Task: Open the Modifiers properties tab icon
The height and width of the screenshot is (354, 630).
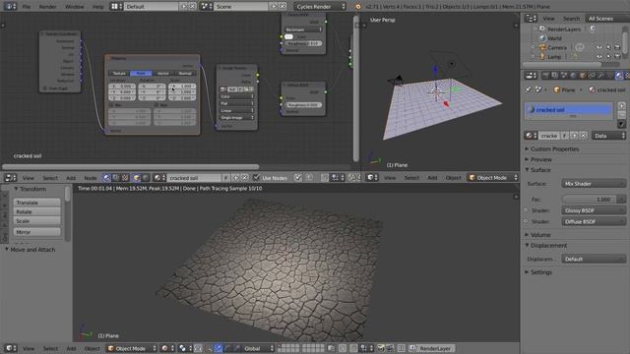Action: point(600,76)
